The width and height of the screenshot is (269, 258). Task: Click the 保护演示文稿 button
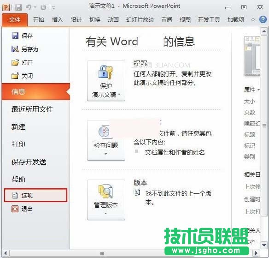coord(106,81)
